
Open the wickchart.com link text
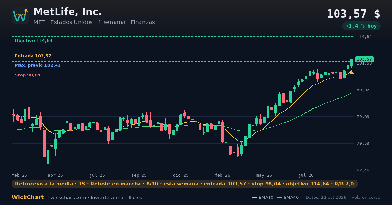[68, 198]
